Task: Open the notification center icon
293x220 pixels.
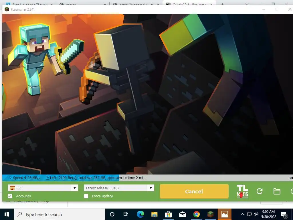Action: click(284, 215)
